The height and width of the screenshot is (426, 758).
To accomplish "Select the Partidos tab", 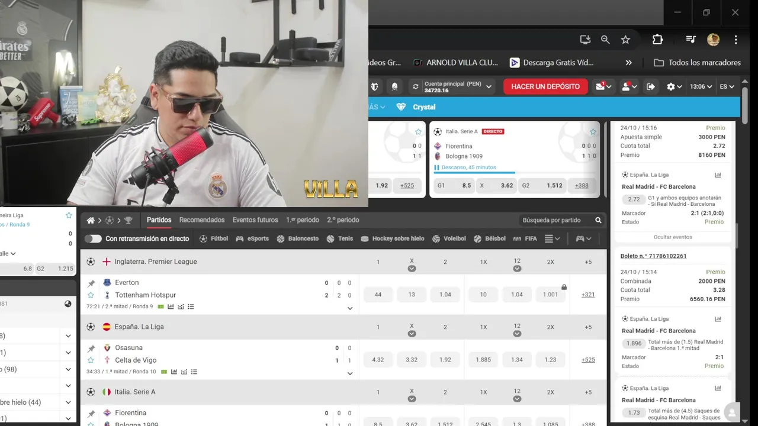I will click(x=159, y=220).
